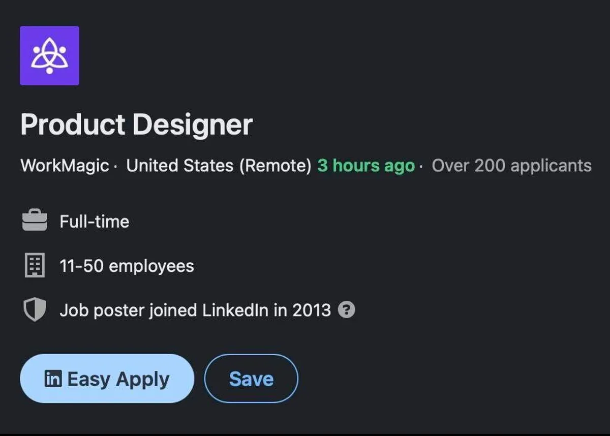
Task: Select the Full-time job type label
Action: pyautogui.click(x=94, y=222)
